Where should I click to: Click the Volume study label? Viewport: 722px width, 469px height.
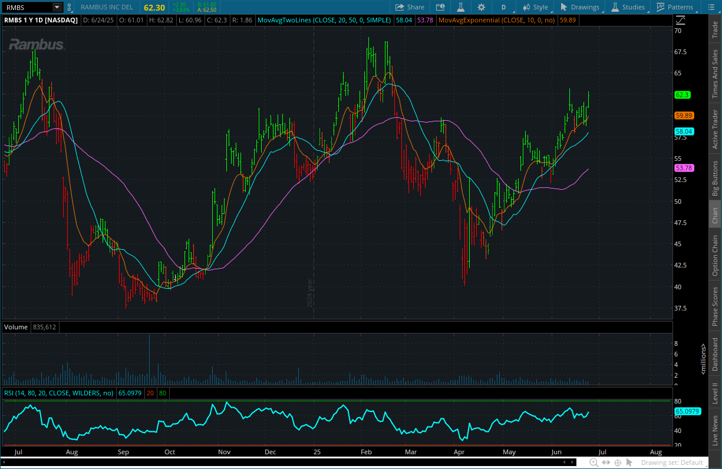16,326
